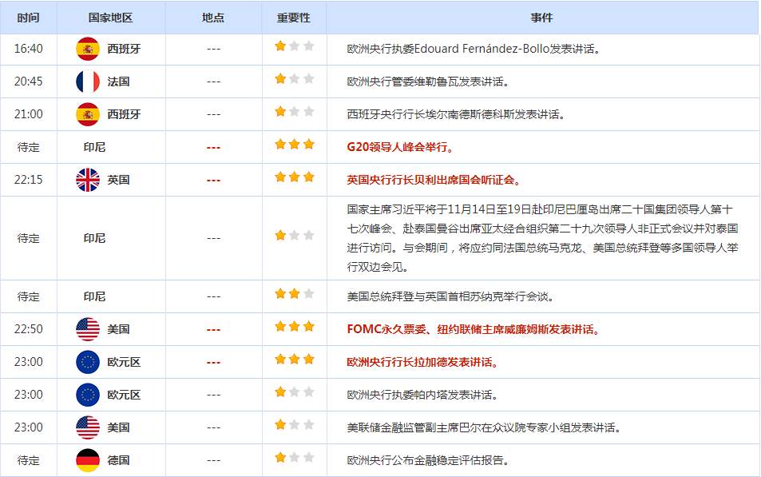Click Spain flag in 21:00 row
761x477 pixels.
click(x=88, y=114)
